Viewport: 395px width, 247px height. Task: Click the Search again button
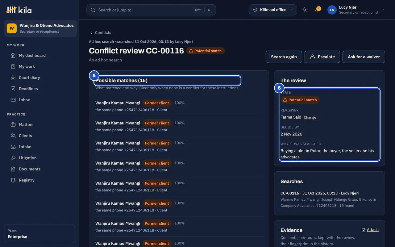click(284, 57)
